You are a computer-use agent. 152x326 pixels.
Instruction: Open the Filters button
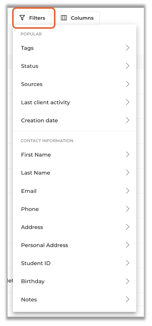[x=33, y=18]
